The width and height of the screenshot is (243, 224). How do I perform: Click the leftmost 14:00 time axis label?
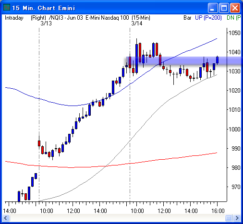(10, 211)
